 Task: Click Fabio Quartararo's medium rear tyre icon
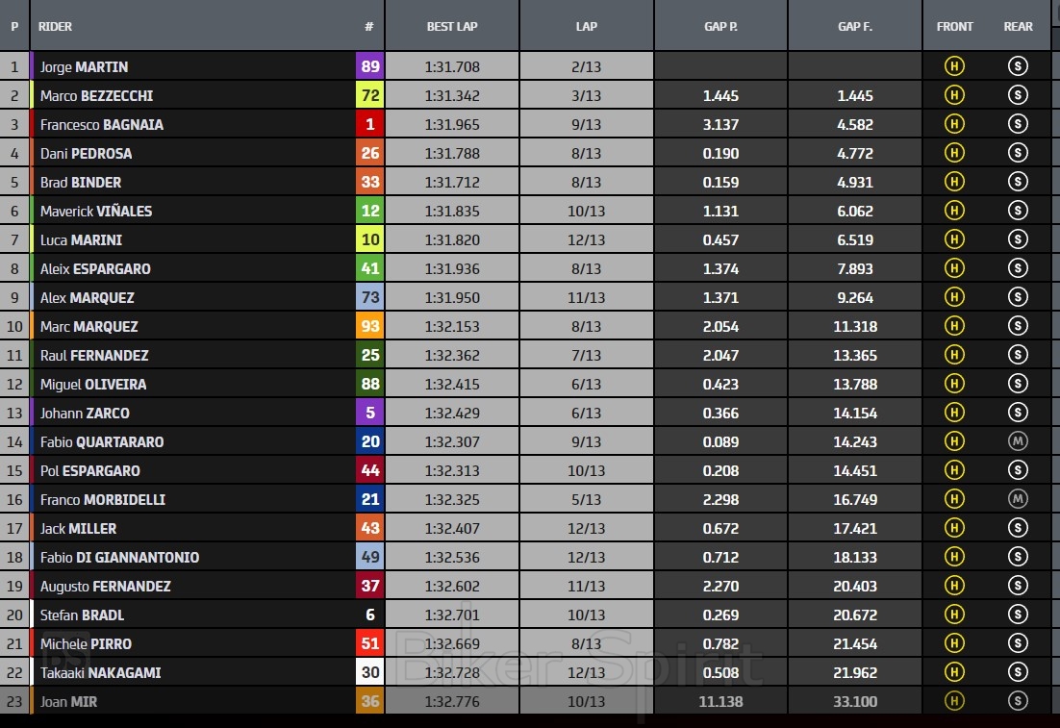coord(1018,441)
